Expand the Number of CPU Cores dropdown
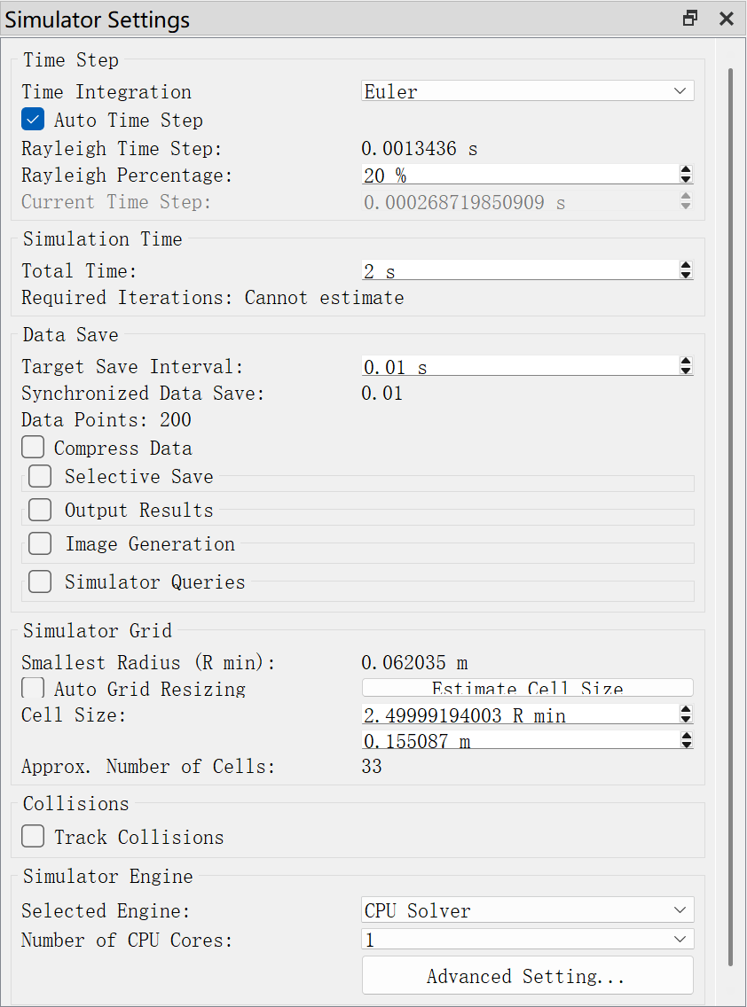 click(528, 940)
